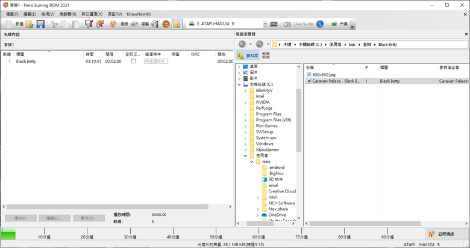Click the folder tree vertical scrollbar
This screenshot has width=470, height=248.
tap(298, 120)
